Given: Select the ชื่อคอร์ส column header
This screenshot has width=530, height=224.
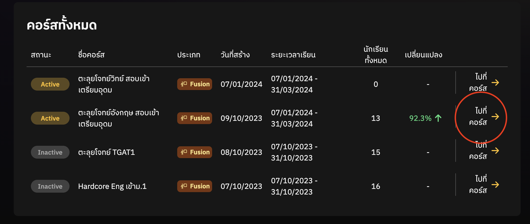Looking at the screenshot, I should tap(90, 55).
